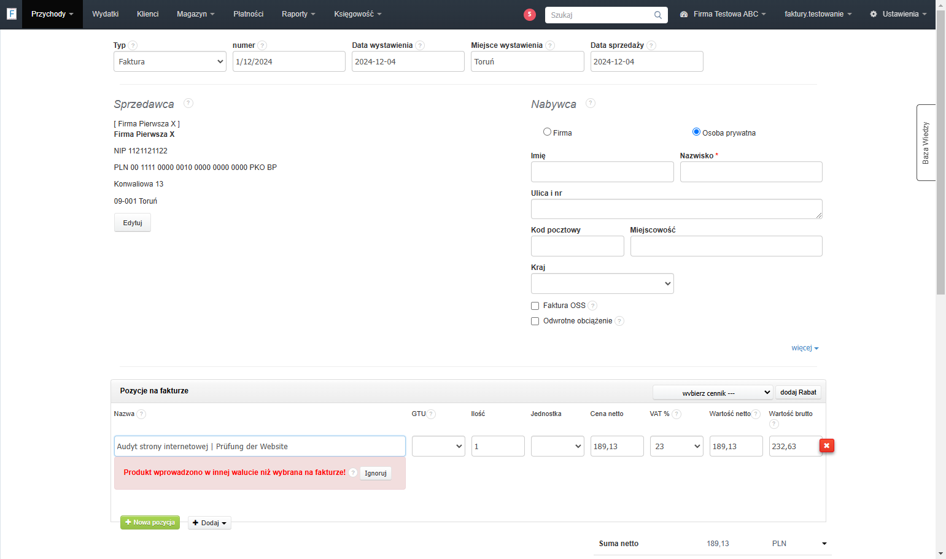
Task: Open the Raporty menu
Action: point(298,14)
